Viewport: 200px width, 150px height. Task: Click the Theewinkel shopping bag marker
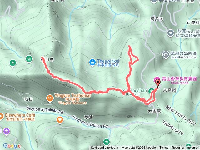coord(92,62)
